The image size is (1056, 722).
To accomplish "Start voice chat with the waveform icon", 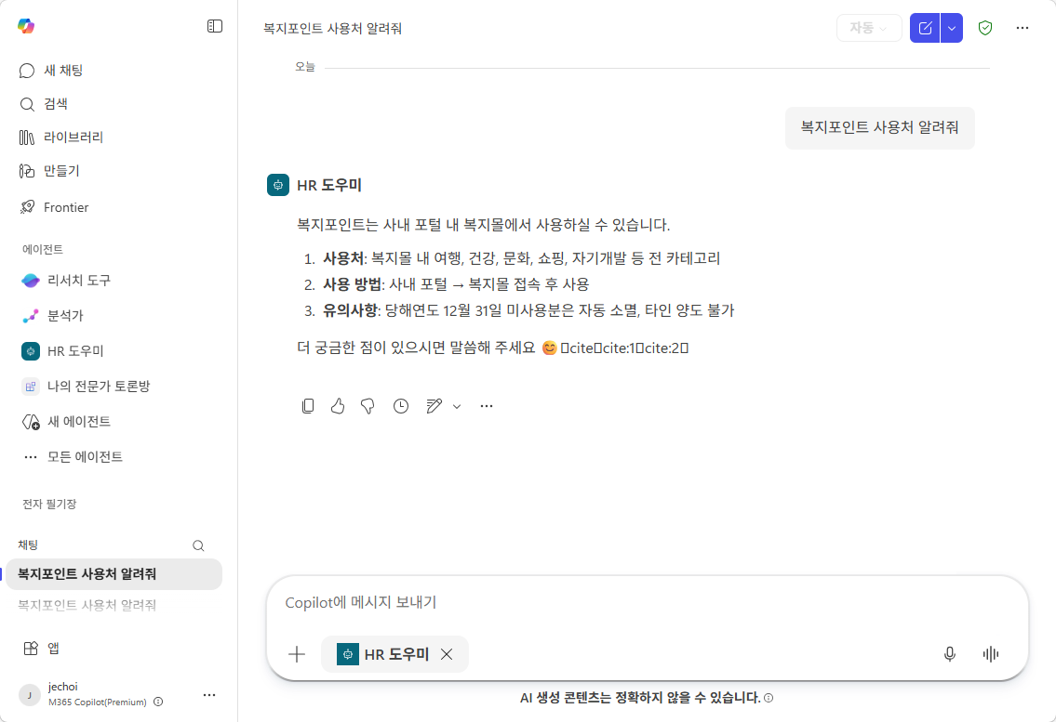I will [x=991, y=654].
